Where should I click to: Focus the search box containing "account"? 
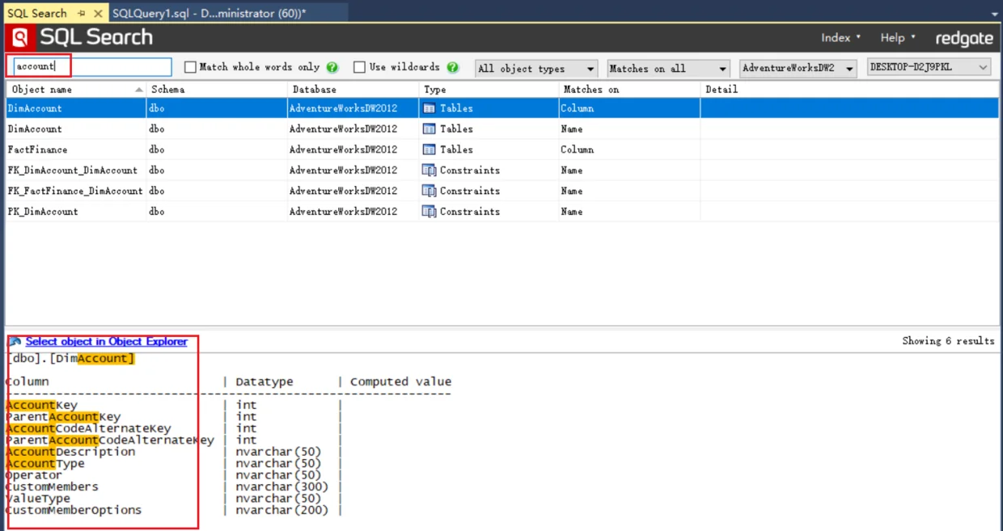click(92, 67)
